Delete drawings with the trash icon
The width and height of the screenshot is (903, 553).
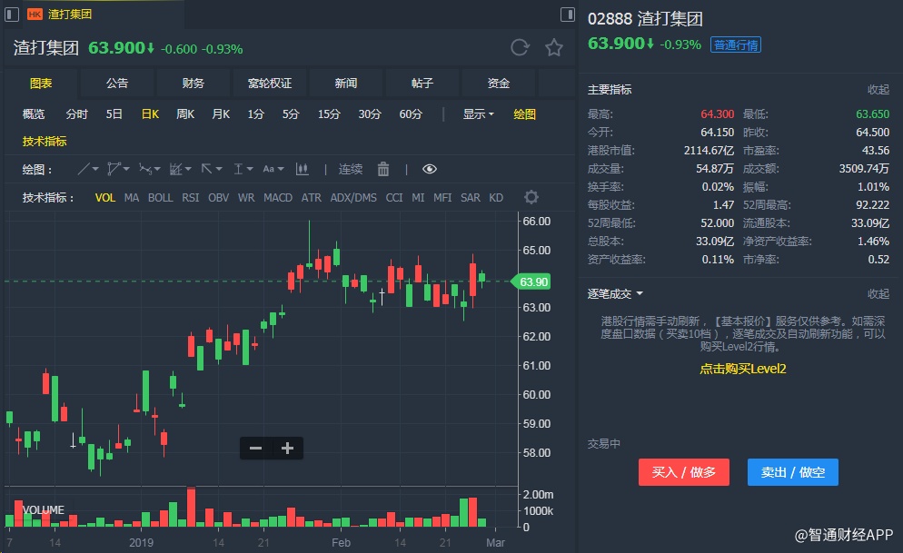pyautogui.click(x=383, y=169)
